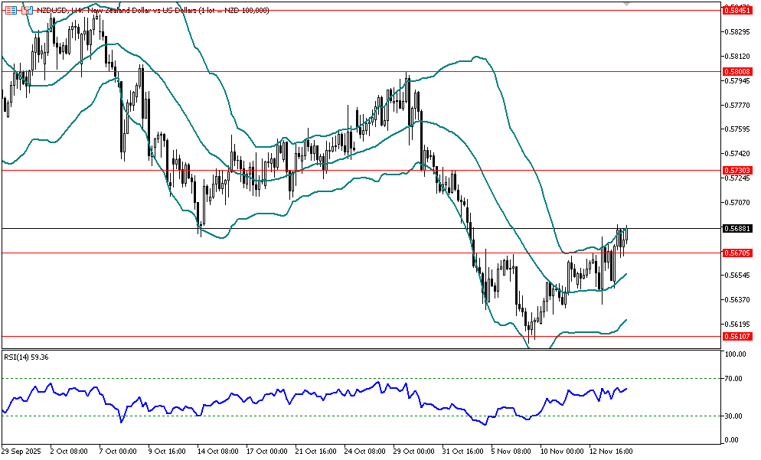Select the red 0.56107 price level label

click(x=737, y=336)
